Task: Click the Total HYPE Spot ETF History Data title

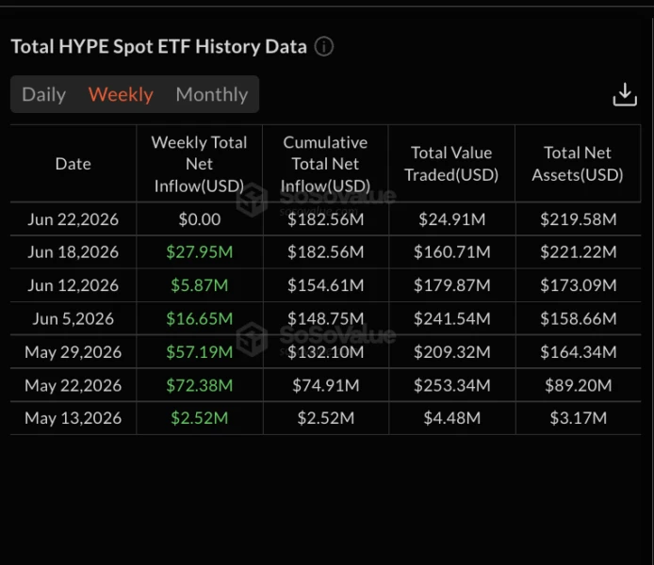Action: (x=159, y=47)
